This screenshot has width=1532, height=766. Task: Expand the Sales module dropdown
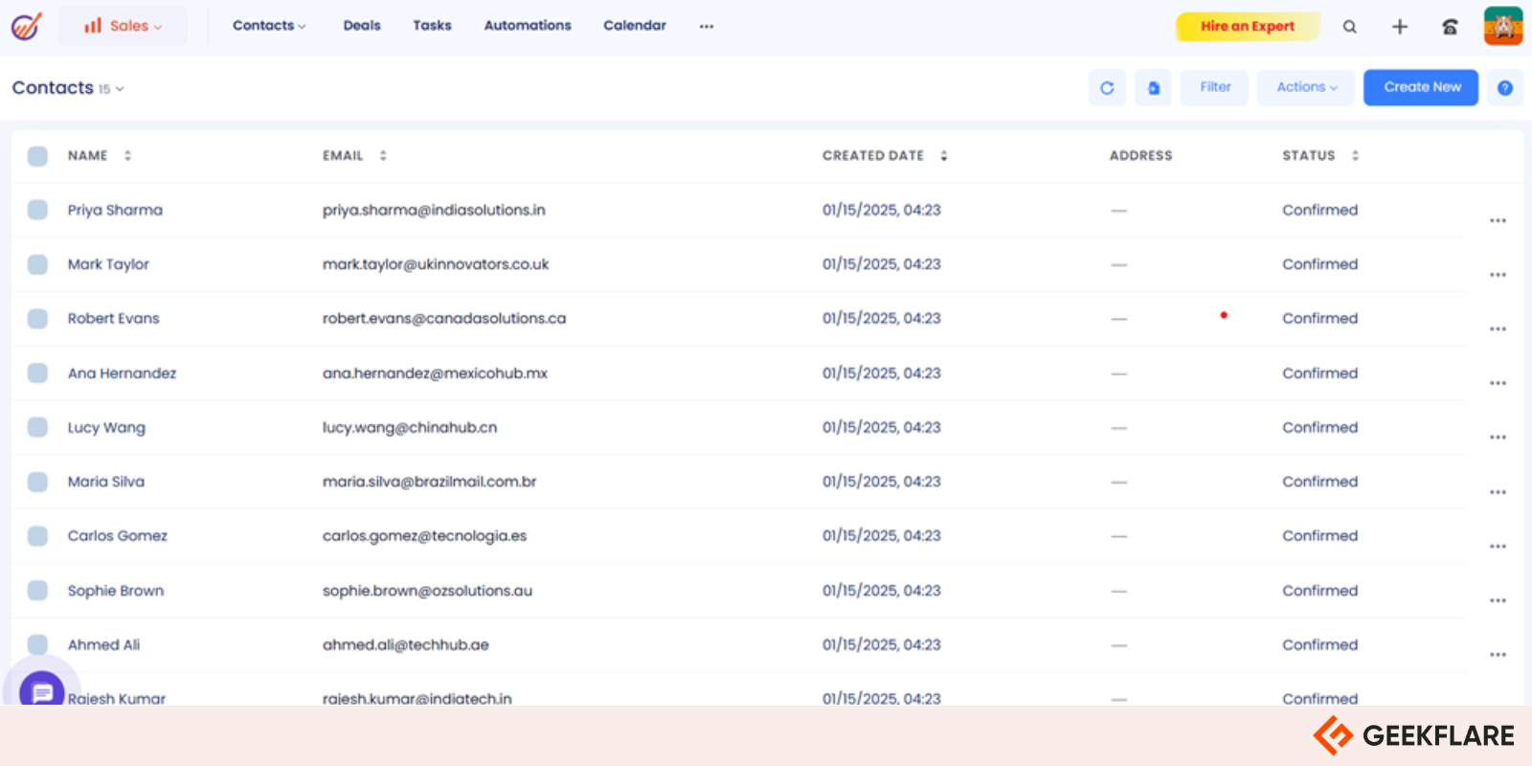tap(123, 26)
